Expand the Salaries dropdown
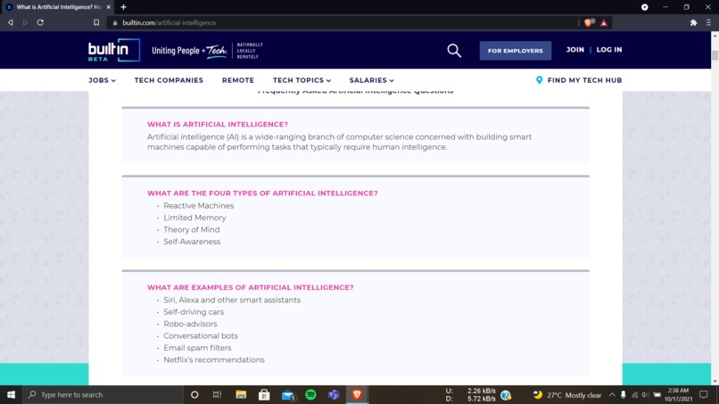This screenshot has width=719, height=404. tap(371, 80)
